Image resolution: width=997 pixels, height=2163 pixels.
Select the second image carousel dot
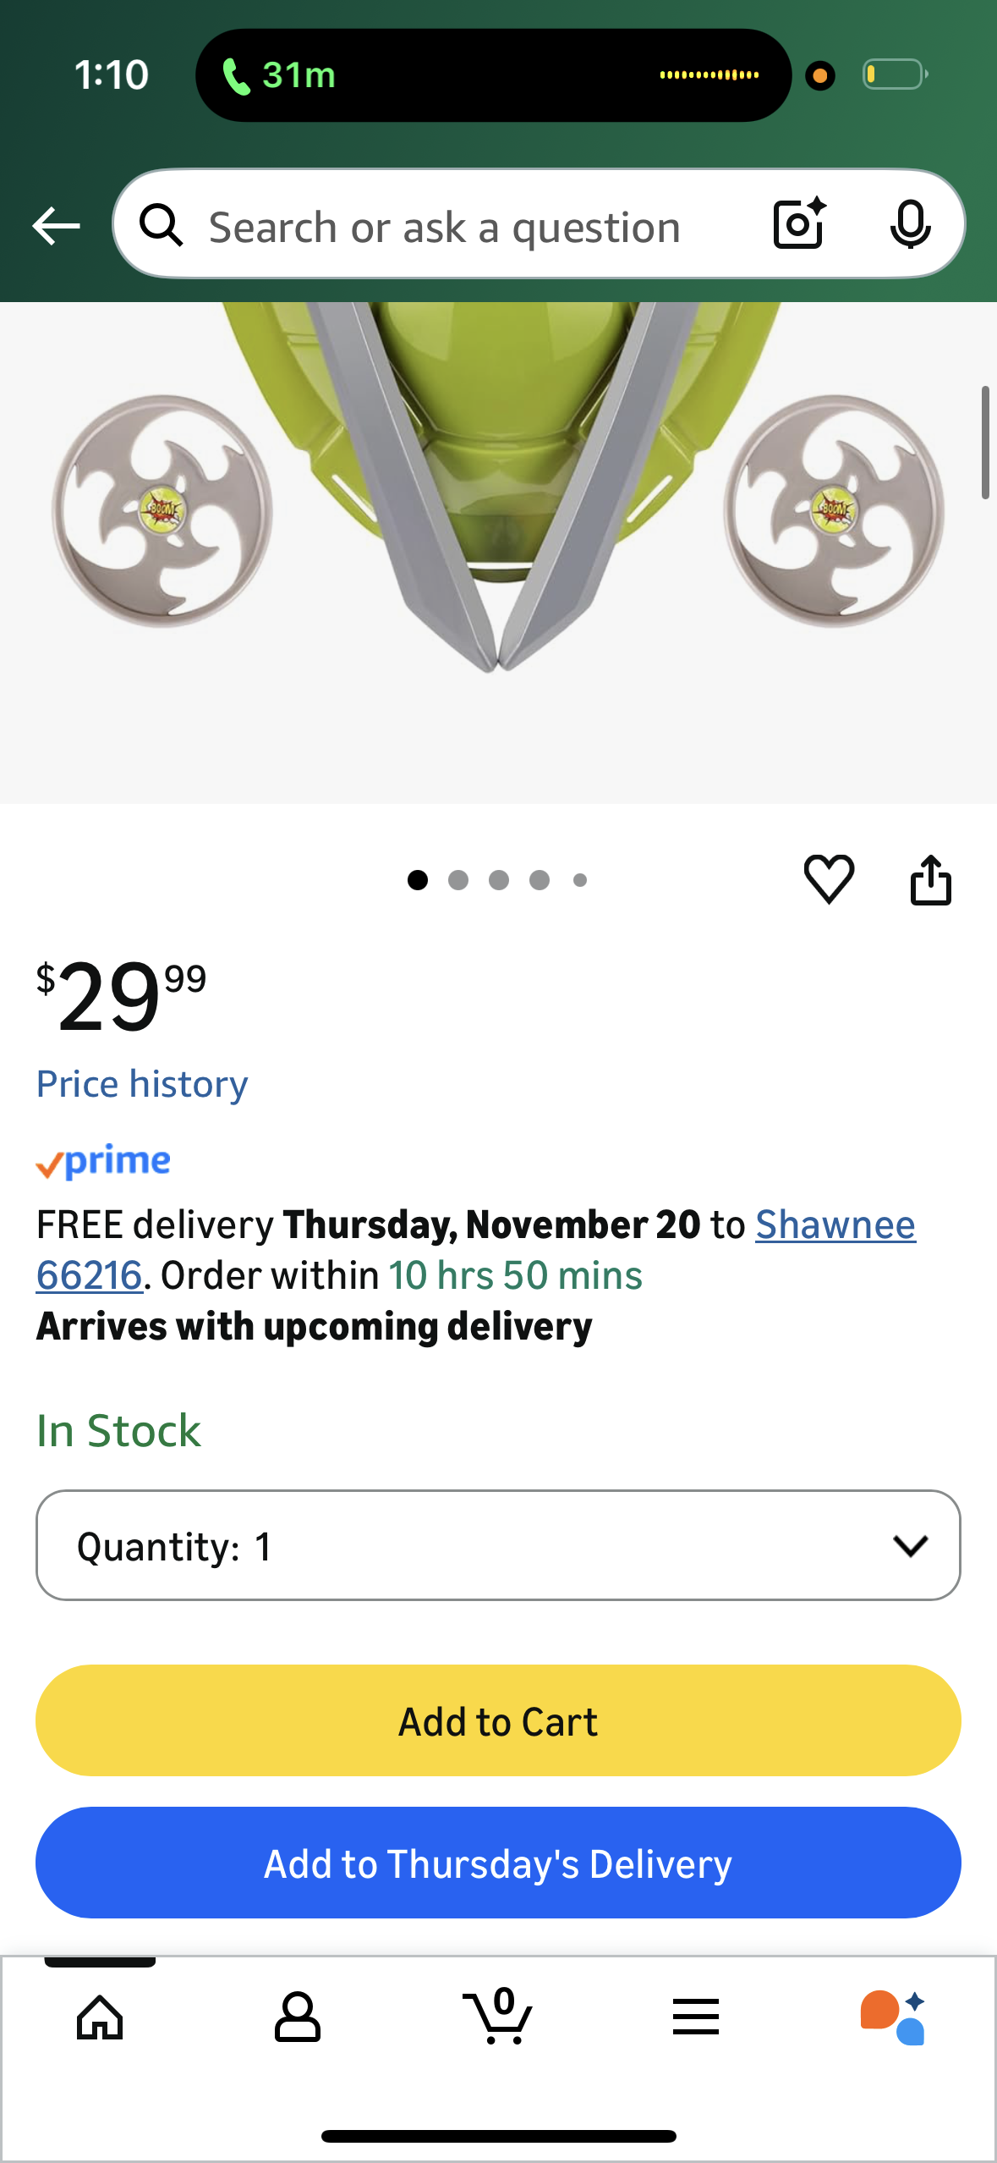[458, 880]
